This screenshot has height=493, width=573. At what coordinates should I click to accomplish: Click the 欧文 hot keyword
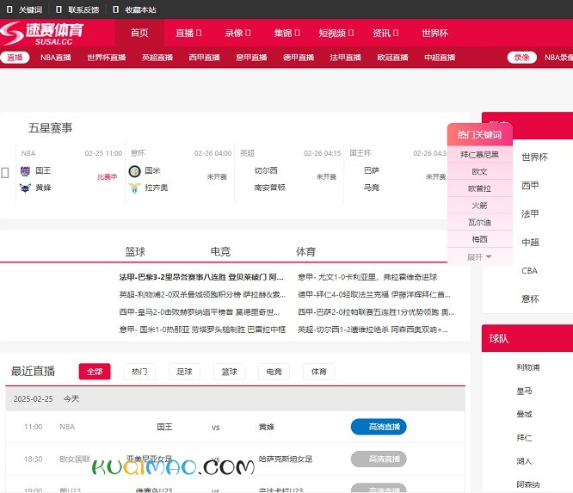click(x=479, y=171)
